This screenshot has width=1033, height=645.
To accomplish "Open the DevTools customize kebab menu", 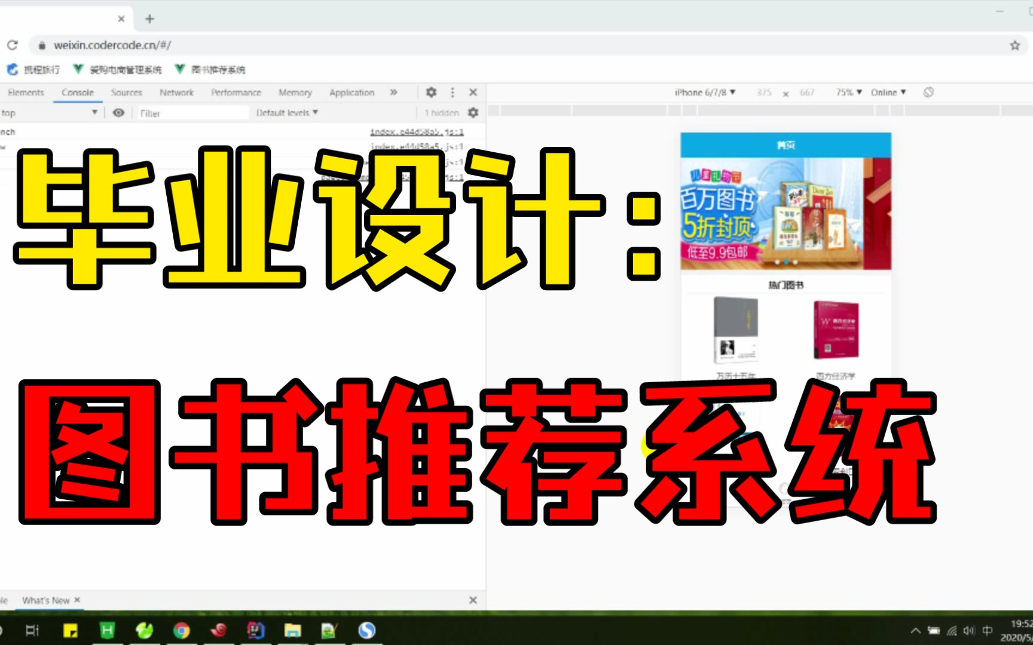I will 452,93.
